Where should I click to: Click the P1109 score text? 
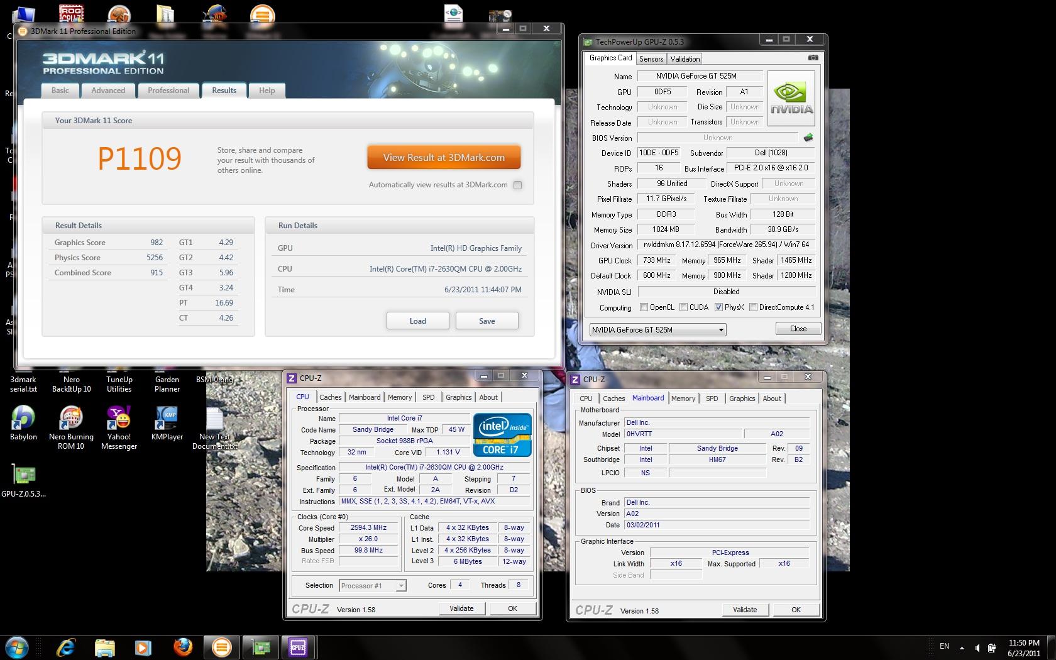pos(140,158)
